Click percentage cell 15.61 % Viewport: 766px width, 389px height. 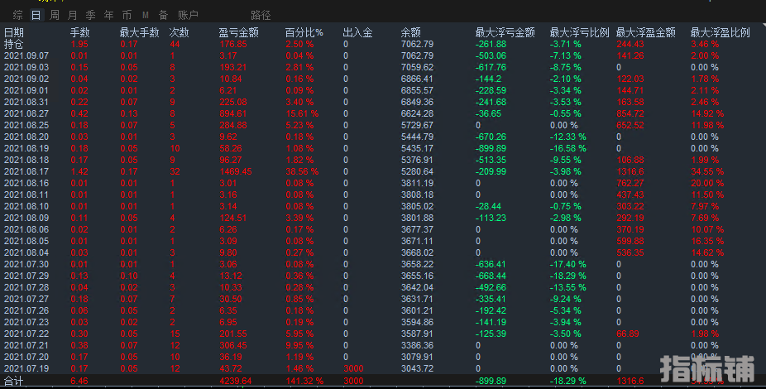(302, 114)
